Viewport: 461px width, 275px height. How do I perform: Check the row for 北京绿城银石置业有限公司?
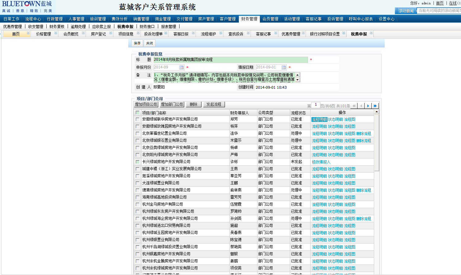[137, 141]
